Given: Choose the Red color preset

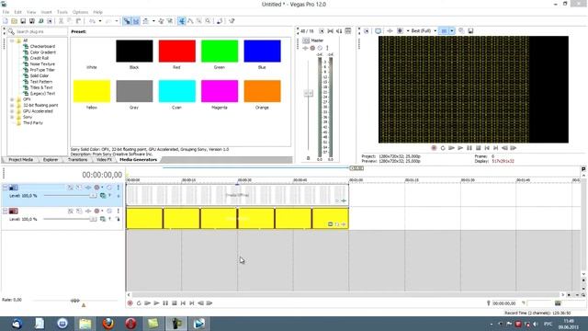Looking at the screenshot, I should (x=177, y=51).
